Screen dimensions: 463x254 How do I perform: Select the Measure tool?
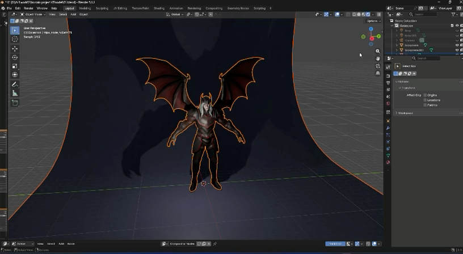pyautogui.click(x=15, y=93)
